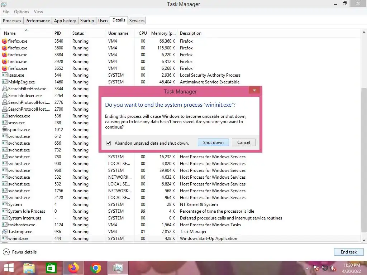Open the File menu
The height and width of the screenshot is (275, 367).
pyautogui.click(x=6, y=12)
